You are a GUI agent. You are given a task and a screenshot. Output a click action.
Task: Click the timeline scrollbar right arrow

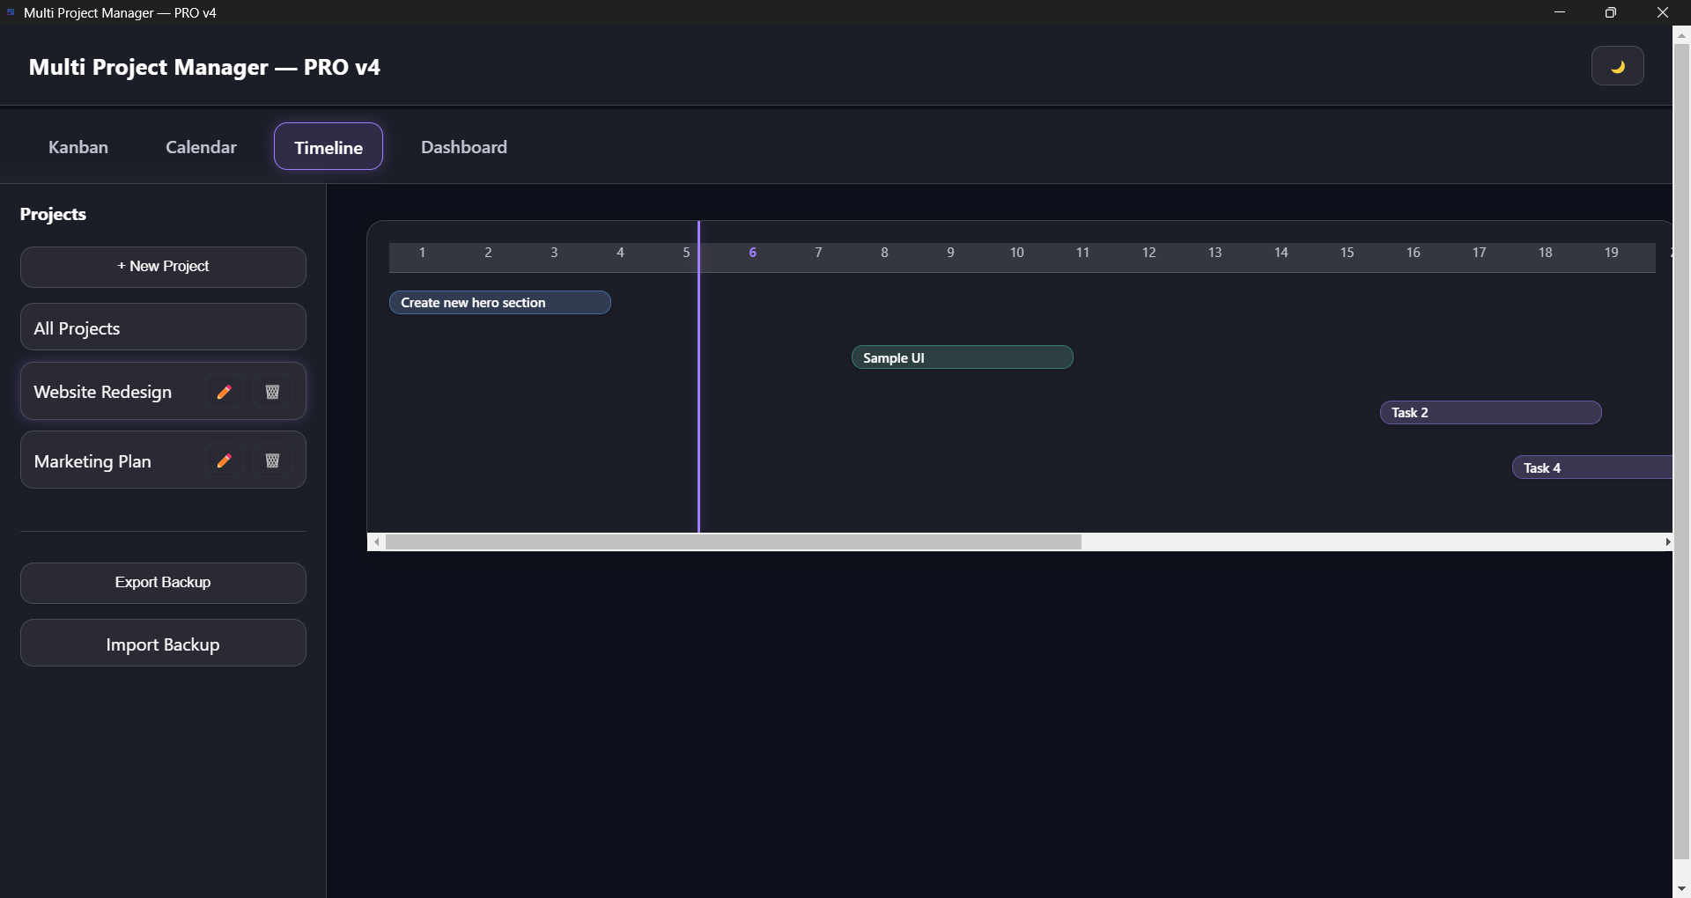click(x=1667, y=542)
